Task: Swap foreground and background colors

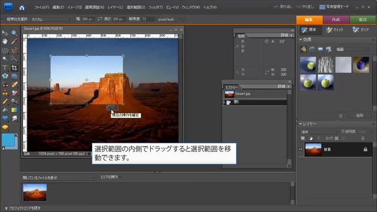Action: (x=16, y=135)
